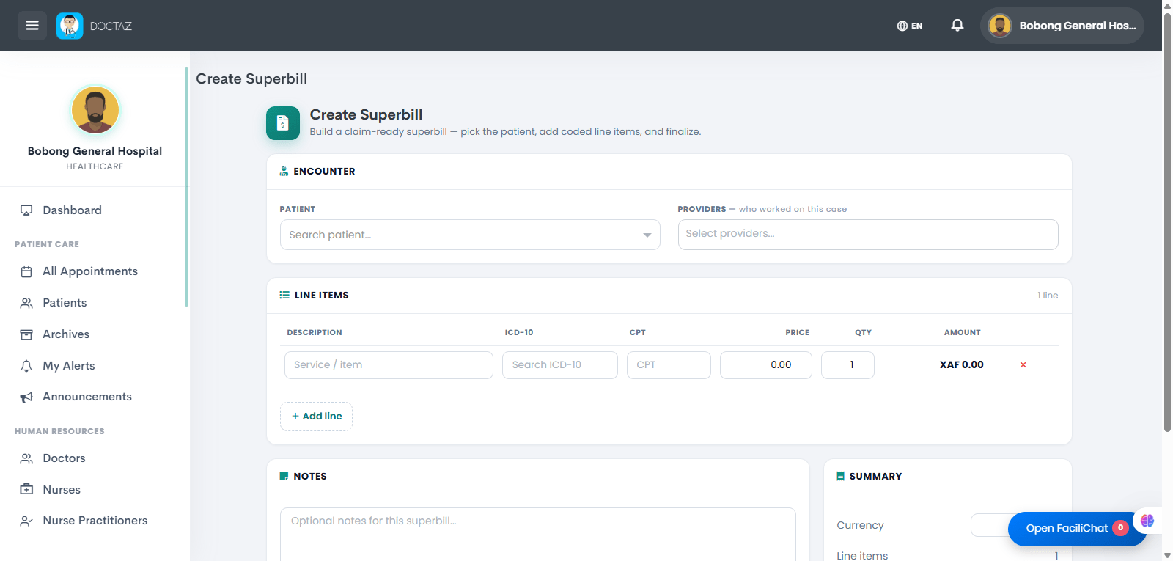Click the Notes section icon
This screenshot has height=561, width=1173.
(284, 476)
